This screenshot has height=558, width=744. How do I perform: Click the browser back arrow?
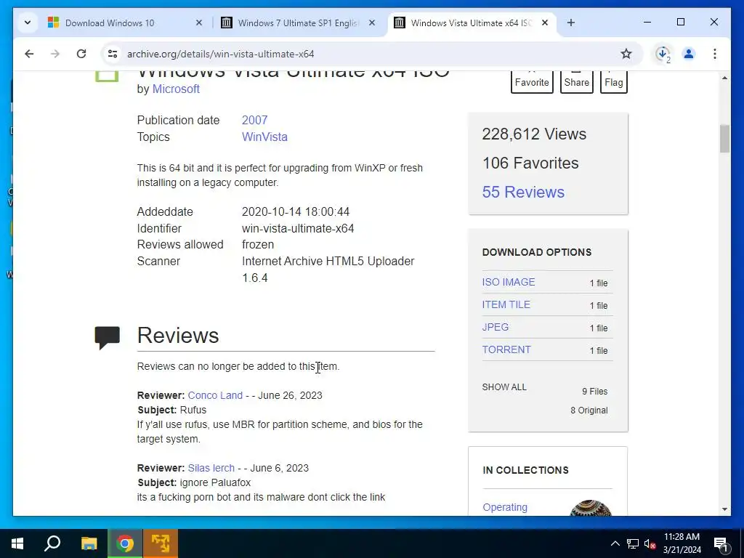pos(29,54)
